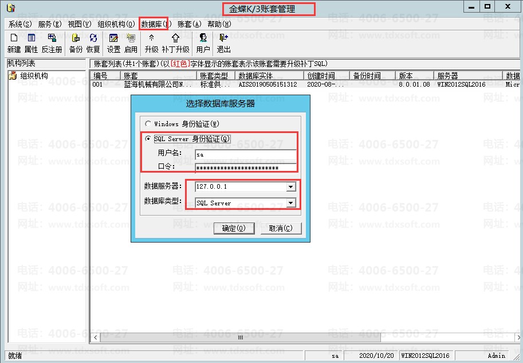Click the AIS20190505151312 database entity cell
523x363 pixels.
pyautogui.click(x=268, y=84)
